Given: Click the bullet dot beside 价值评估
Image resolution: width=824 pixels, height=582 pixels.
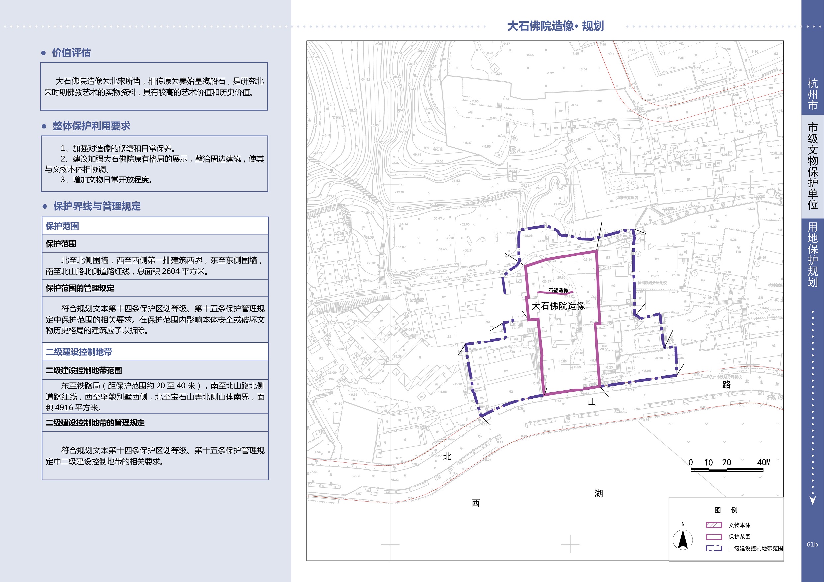Looking at the screenshot, I should coord(44,53).
